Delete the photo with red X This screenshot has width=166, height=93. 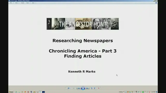click(99, 88)
